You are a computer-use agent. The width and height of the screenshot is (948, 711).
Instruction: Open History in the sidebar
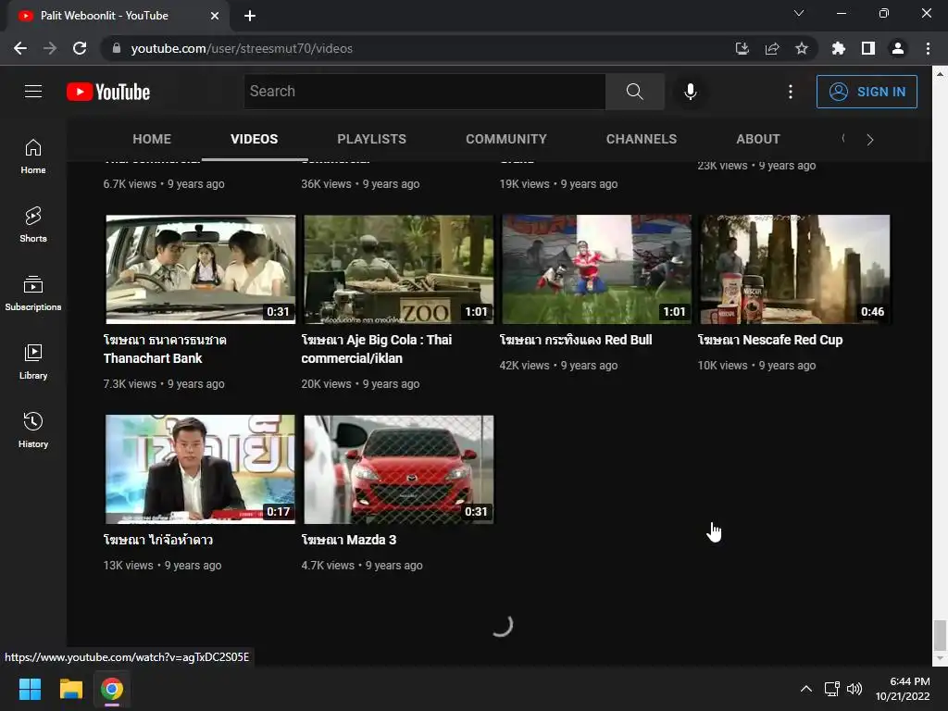33,430
